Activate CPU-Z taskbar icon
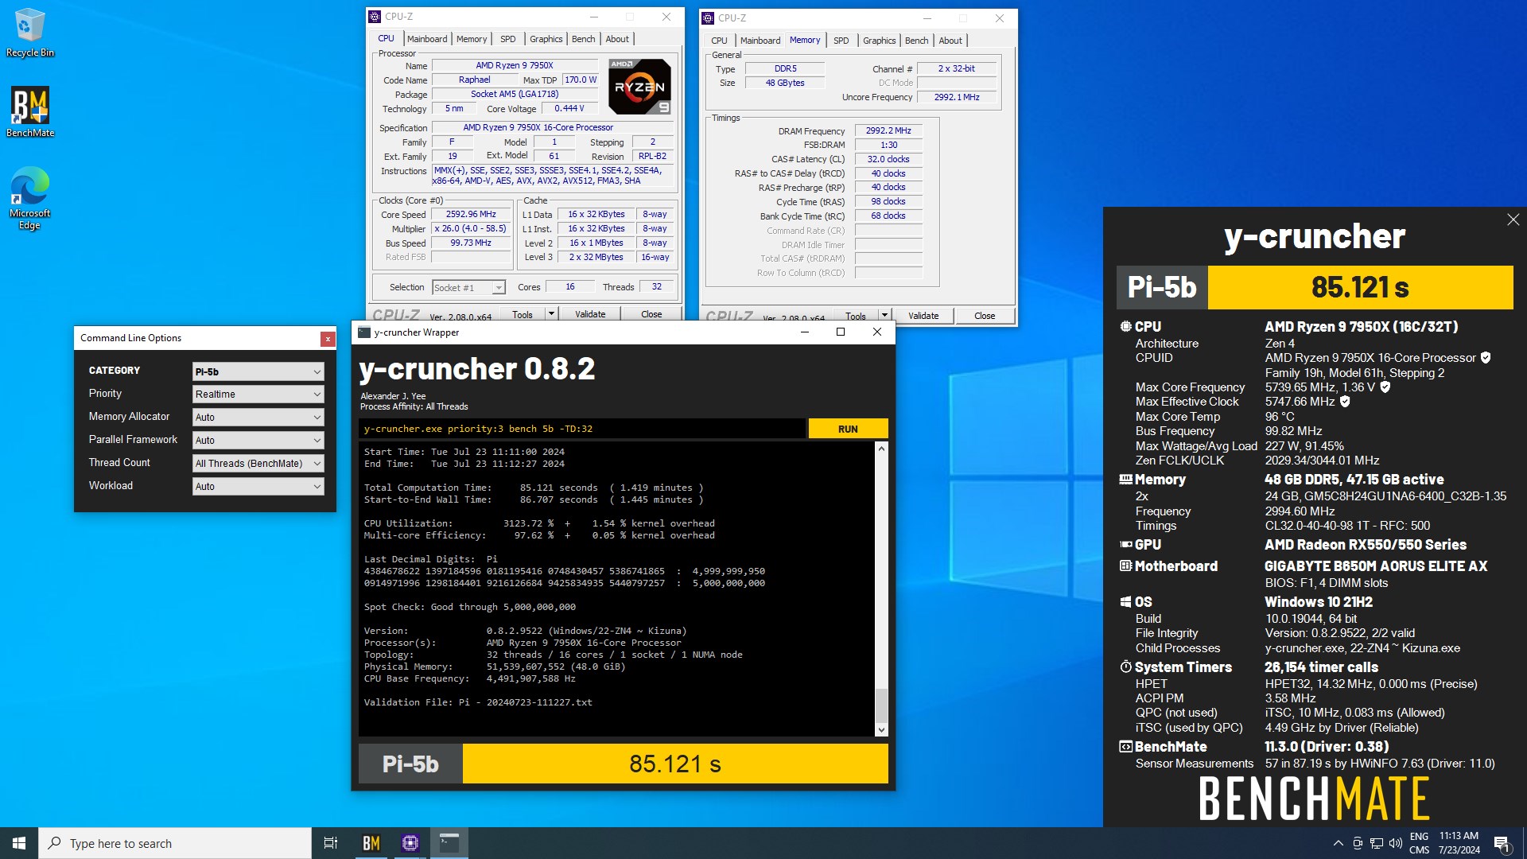This screenshot has height=859, width=1527. (410, 843)
